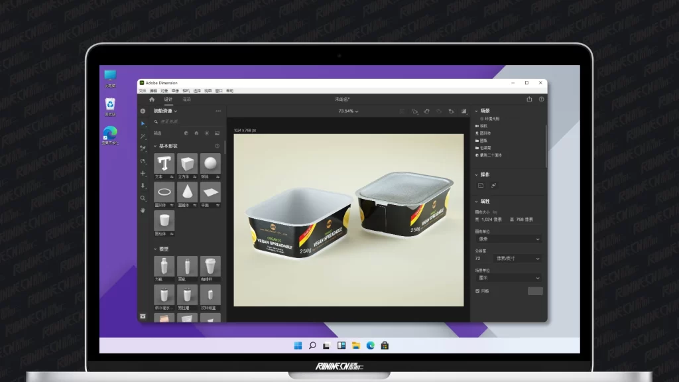Image resolution: width=679 pixels, height=382 pixels.
Task: Select the sphere shape thumbnail
Action: click(210, 164)
